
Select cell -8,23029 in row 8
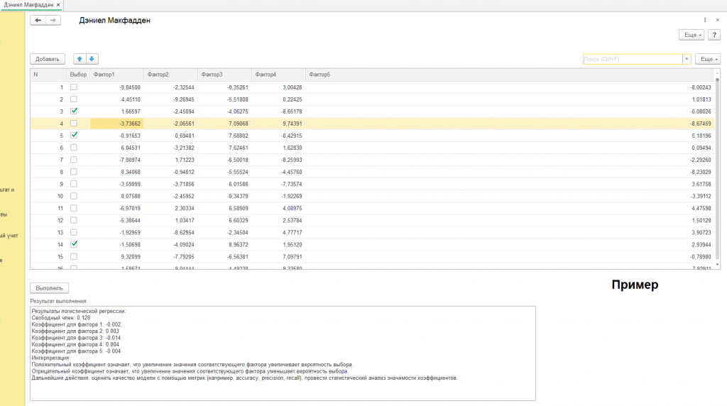pyautogui.click(x=510, y=172)
